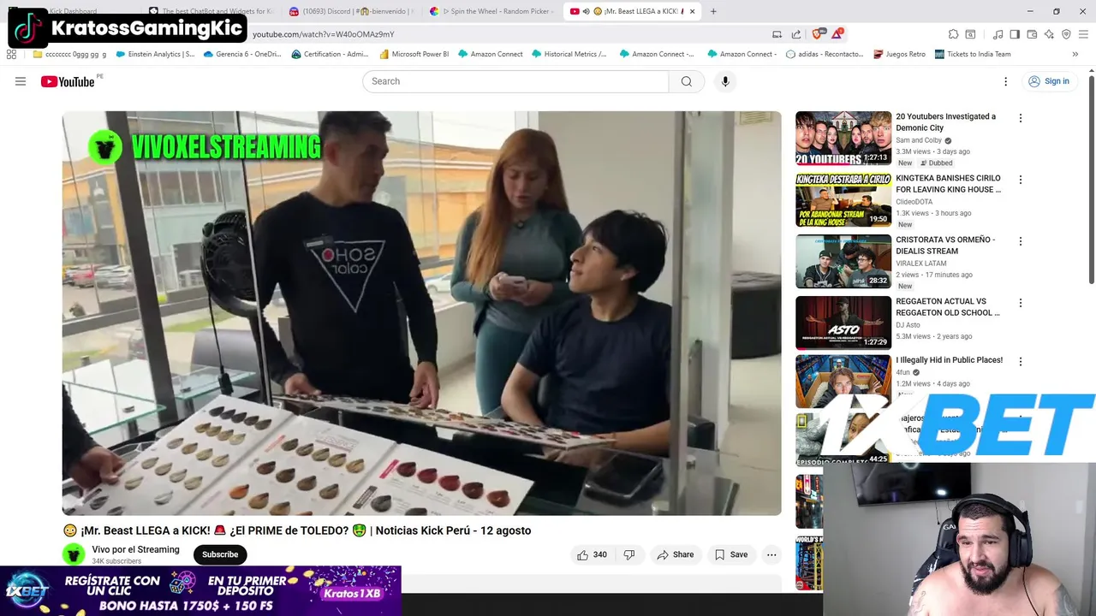Switch to the Discord bienvenido tab
Viewport: 1096px width, 616px height.
click(351, 11)
